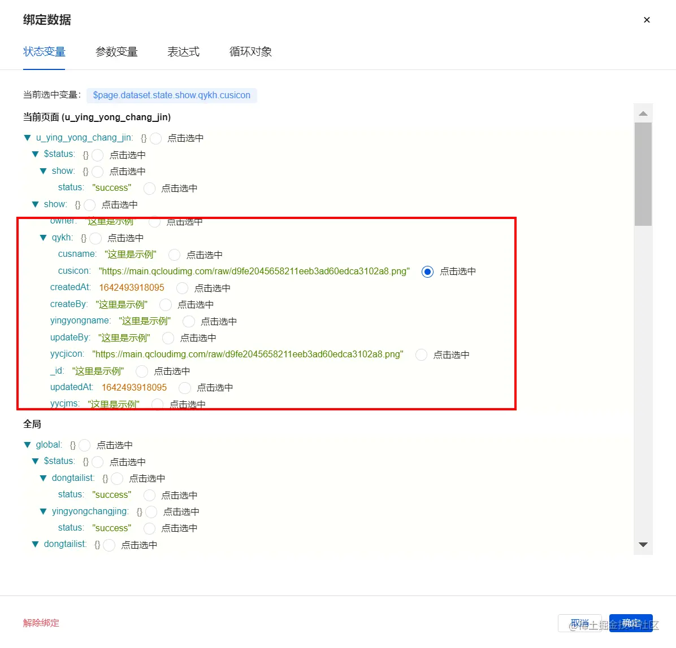Select the selected cusicon radio button
The width and height of the screenshot is (676, 648).
click(427, 272)
